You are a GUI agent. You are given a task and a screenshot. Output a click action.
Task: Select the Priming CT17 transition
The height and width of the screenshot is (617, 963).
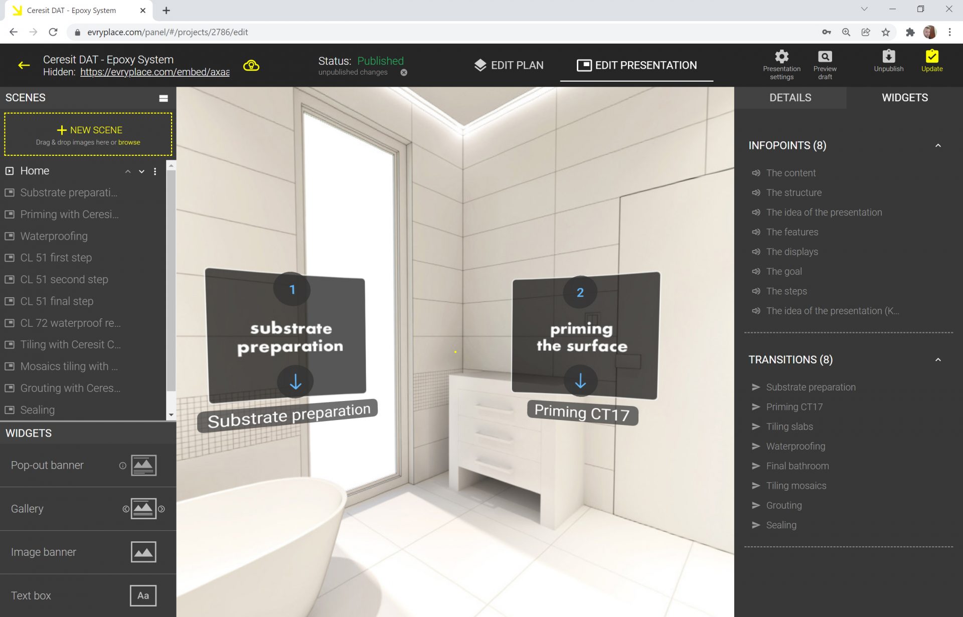click(794, 407)
